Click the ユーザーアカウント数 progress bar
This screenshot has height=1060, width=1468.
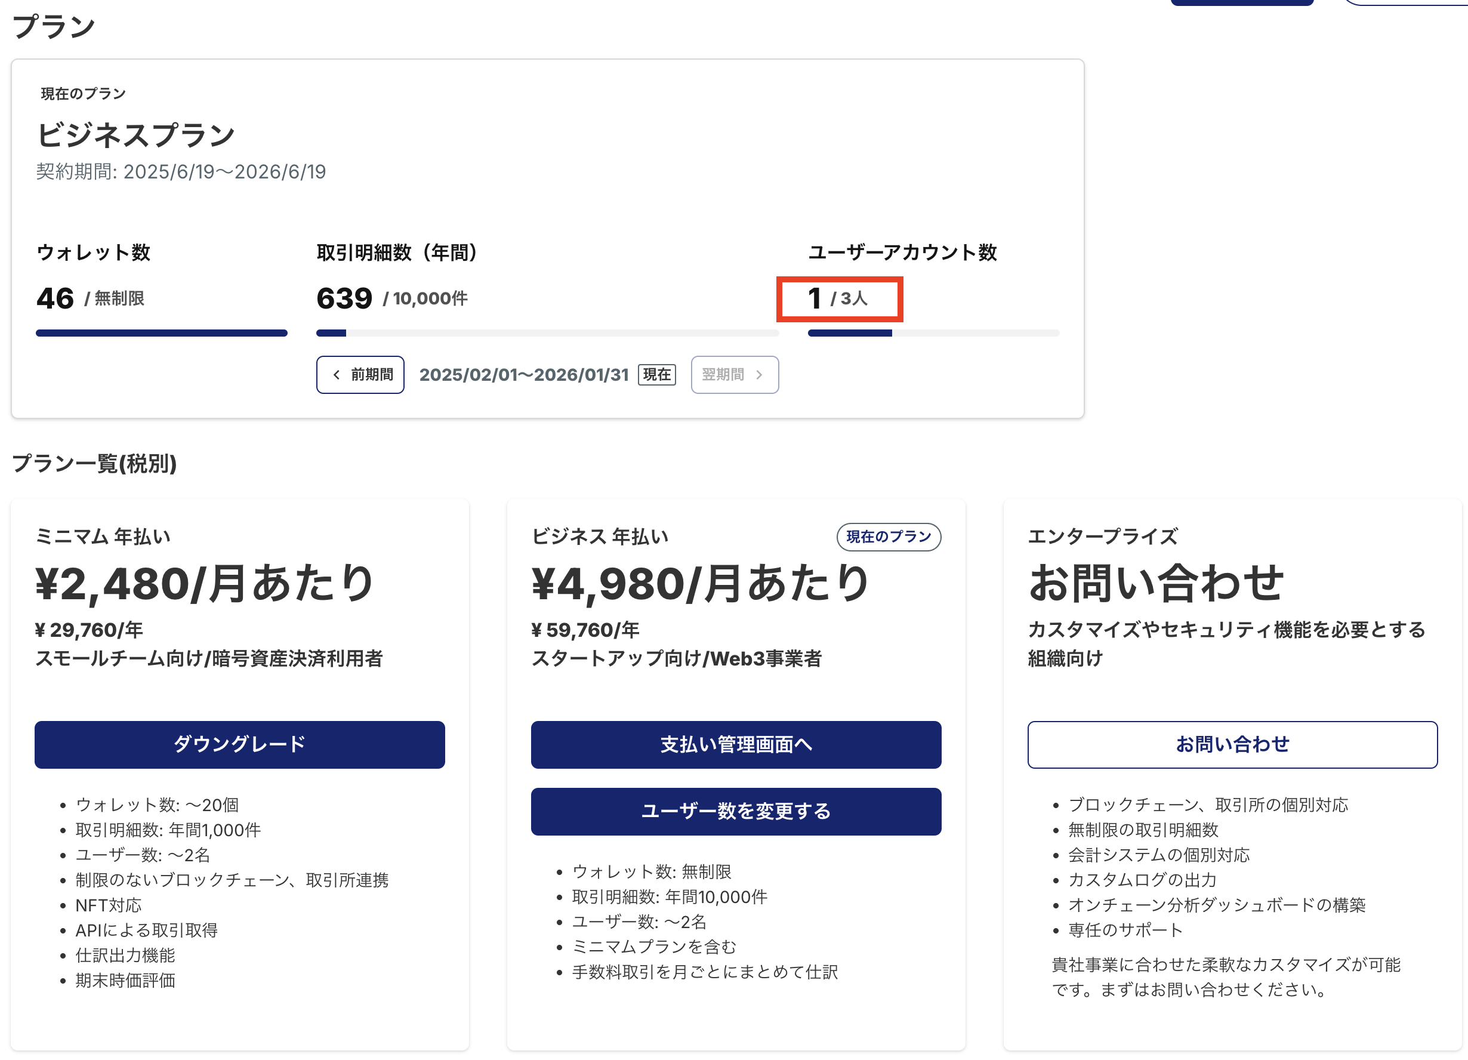(933, 334)
